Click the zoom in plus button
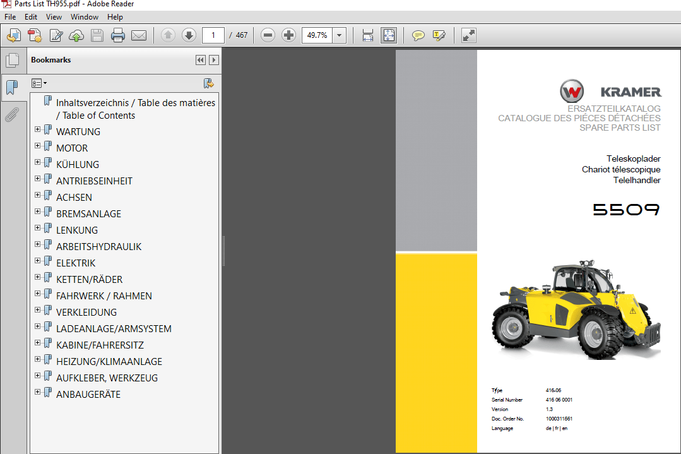This screenshot has width=681, height=454. (288, 35)
